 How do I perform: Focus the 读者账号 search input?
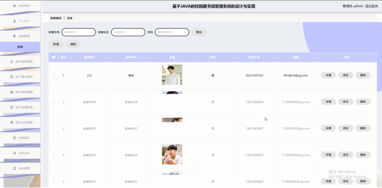(x=79, y=32)
